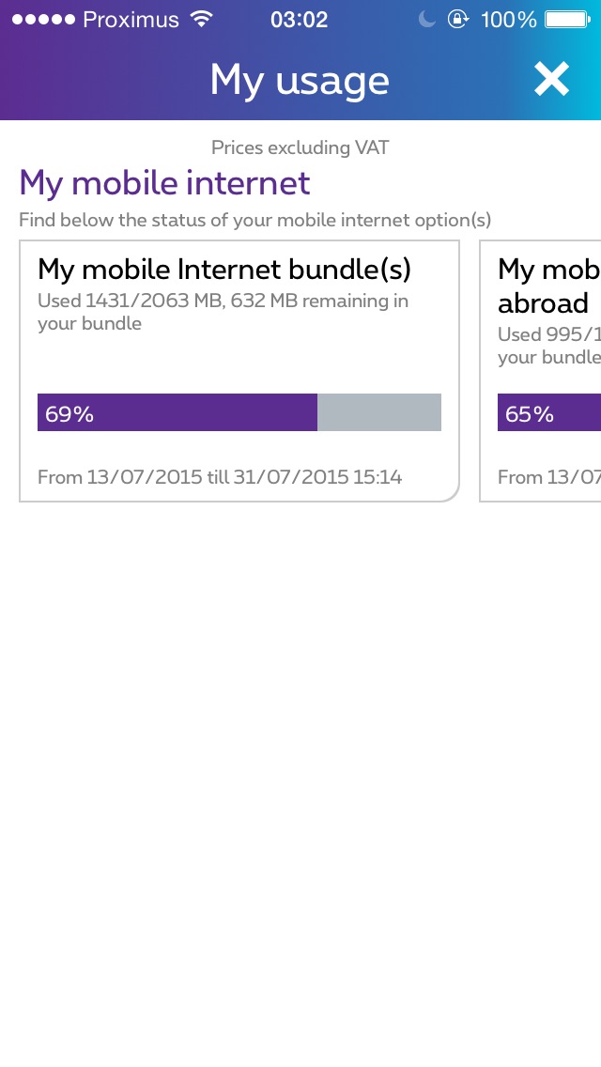The width and height of the screenshot is (601, 1067).
Task: Tap the 03:02 clock in status bar
Action: pos(299,20)
